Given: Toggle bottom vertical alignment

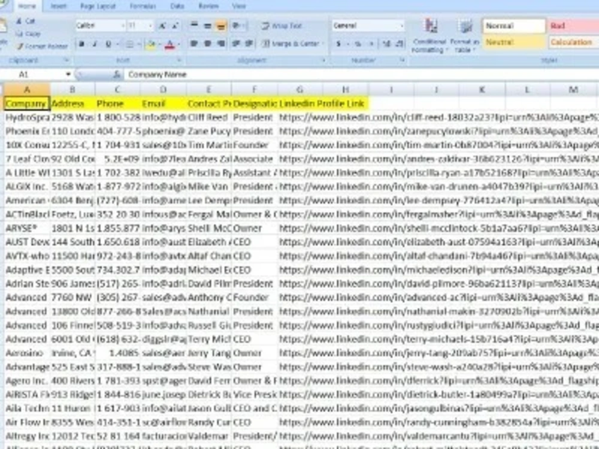Looking at the screenshot, I should tap(221, 26).
